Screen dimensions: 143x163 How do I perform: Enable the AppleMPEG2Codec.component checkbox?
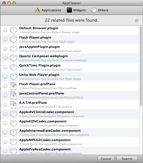pyautogui.click(x=5, y=142)
